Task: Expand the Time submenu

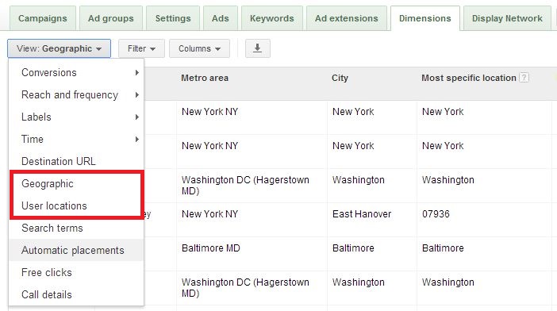Action: [76, 139]
